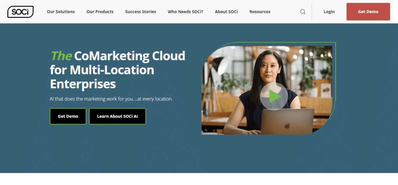This screenshot has height=185, width=398.
Task: Open the Our Products menu
Action: pos(100,12)
